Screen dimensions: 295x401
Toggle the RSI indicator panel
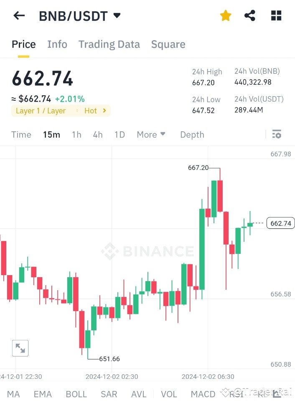click(x=236, y=393)
